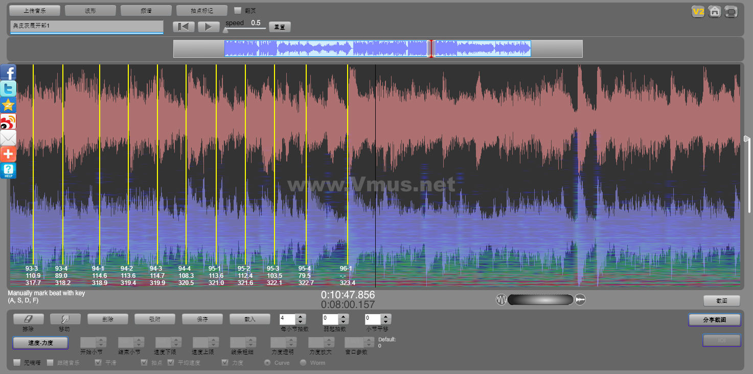Click the 分享截图 share screenshot button

coord(714,320)
